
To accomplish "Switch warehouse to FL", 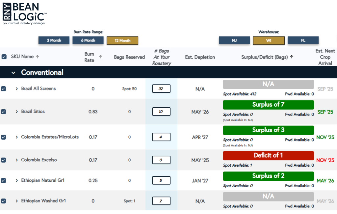I will click(303, 40).
